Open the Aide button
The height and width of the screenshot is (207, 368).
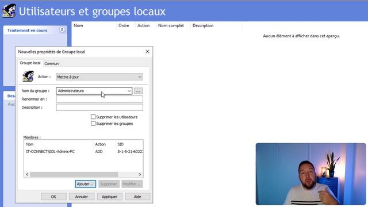pos(137,197)
